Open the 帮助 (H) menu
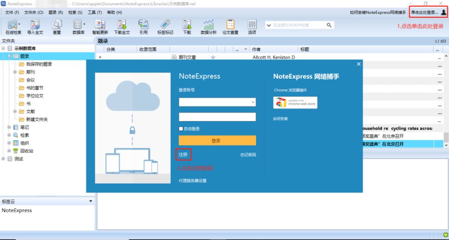The width and height of the screenshot is (449, 240). [115, 12]
